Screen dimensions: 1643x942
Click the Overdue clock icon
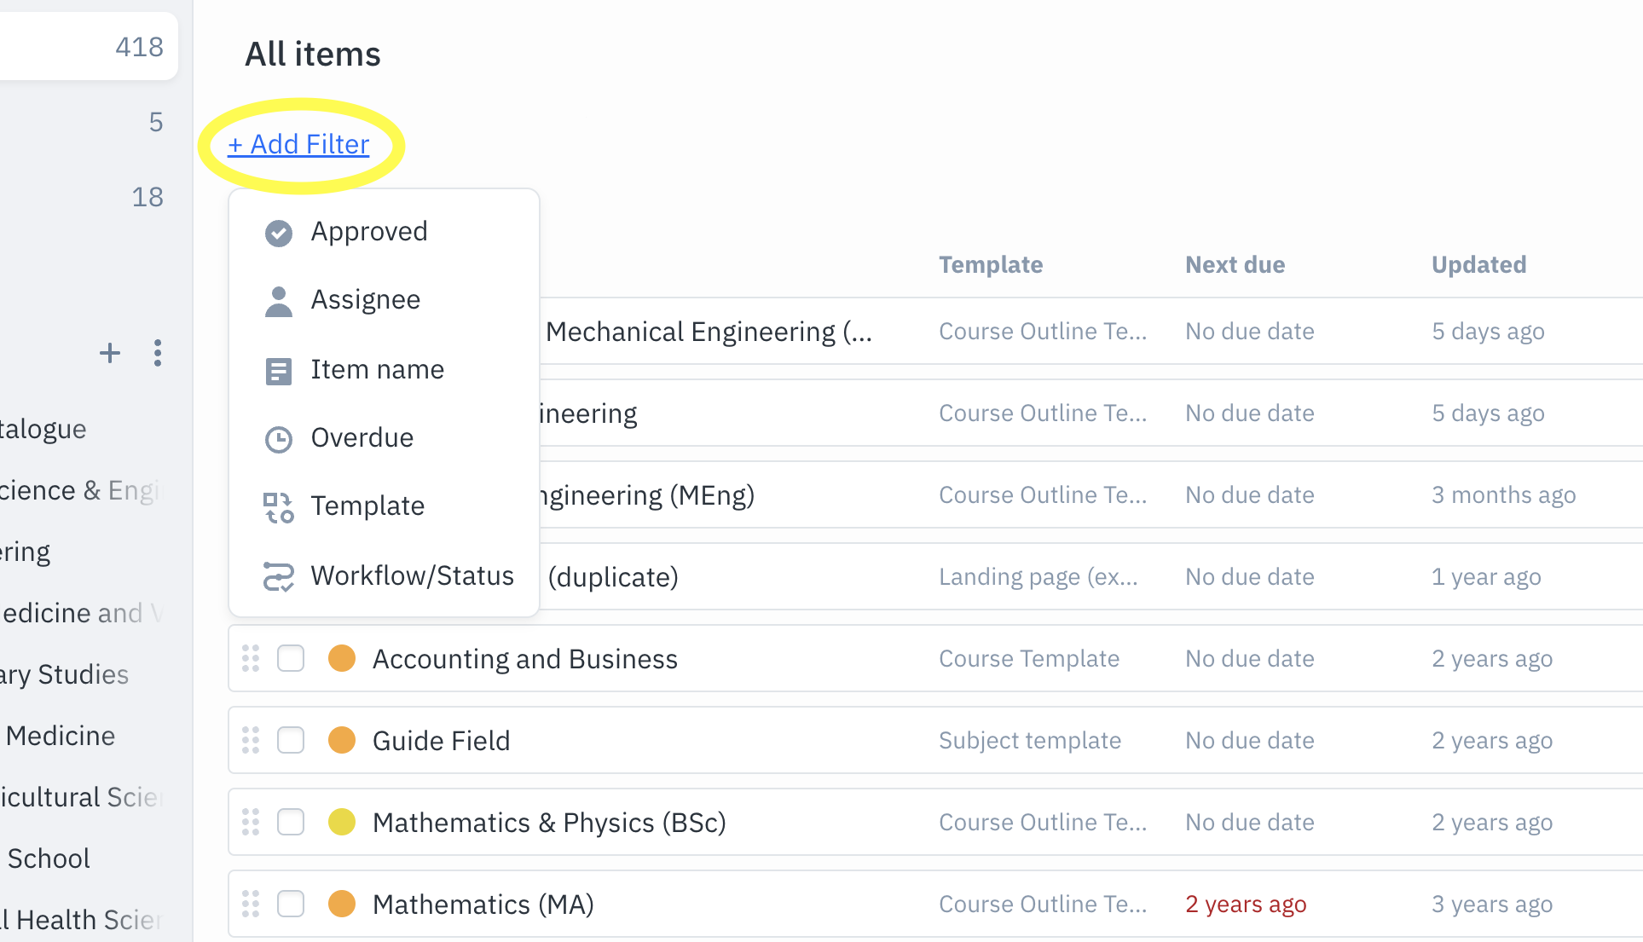(278, 438)
